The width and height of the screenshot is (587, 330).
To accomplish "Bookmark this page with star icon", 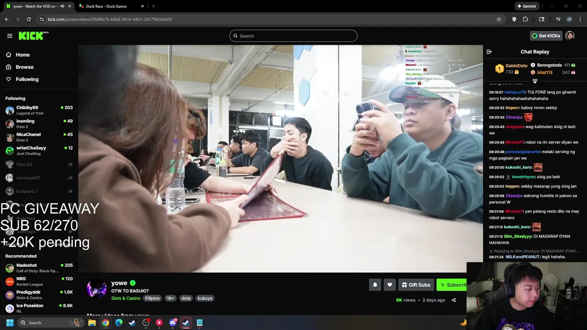I will (x=499, y=19).
